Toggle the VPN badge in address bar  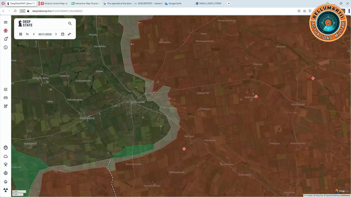click(x=22, y=11)
